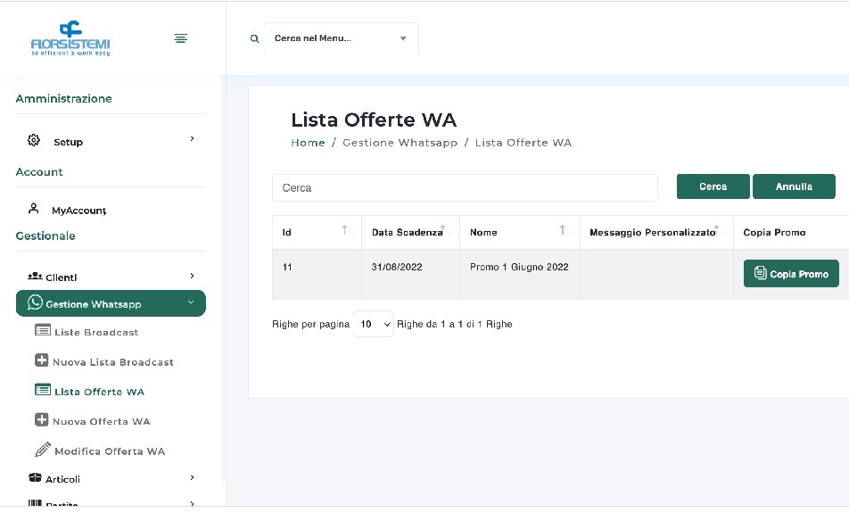The image size is (849, 513).
Task: Click the WhatsApp icon in sidebar
Action: click(35, 303)
